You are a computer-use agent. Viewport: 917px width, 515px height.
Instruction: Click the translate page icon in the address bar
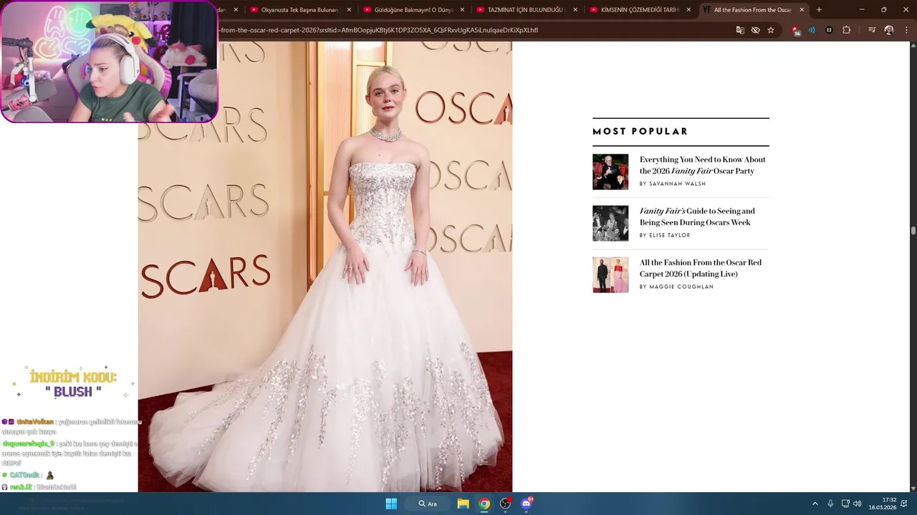(x=740, y=30)
